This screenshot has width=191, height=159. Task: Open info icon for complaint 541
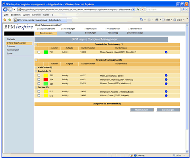coord(166,83)
